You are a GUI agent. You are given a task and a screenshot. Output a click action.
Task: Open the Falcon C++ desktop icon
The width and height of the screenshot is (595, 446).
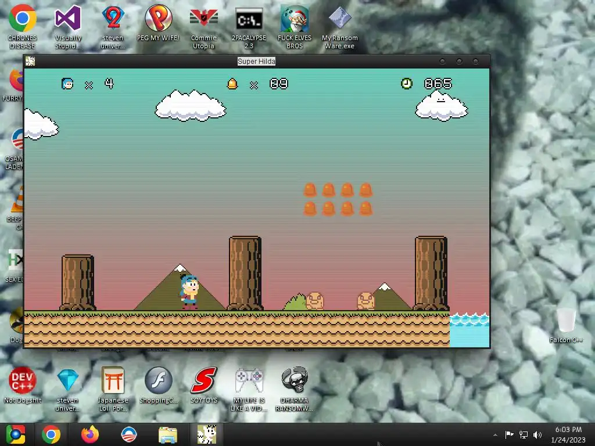(566, 325)
